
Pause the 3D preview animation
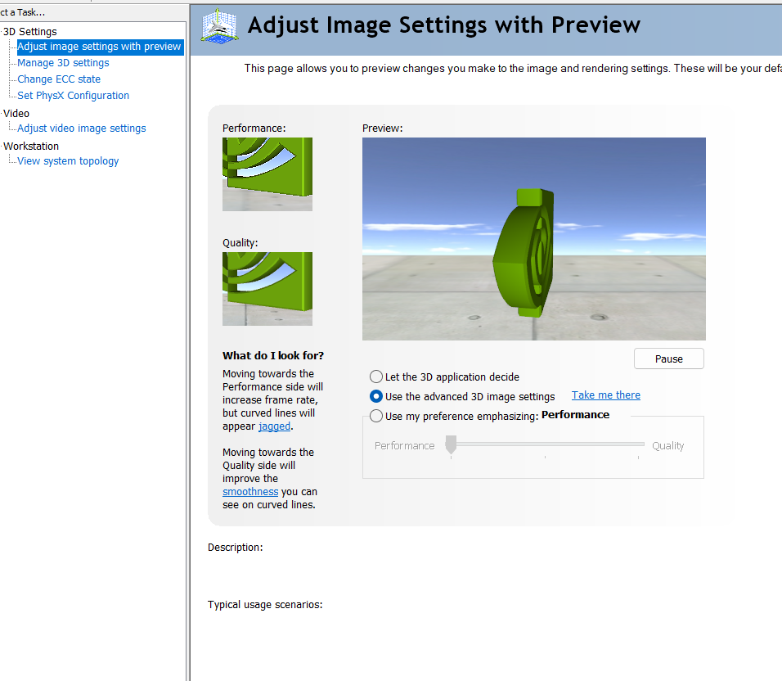tap(668, 359)
